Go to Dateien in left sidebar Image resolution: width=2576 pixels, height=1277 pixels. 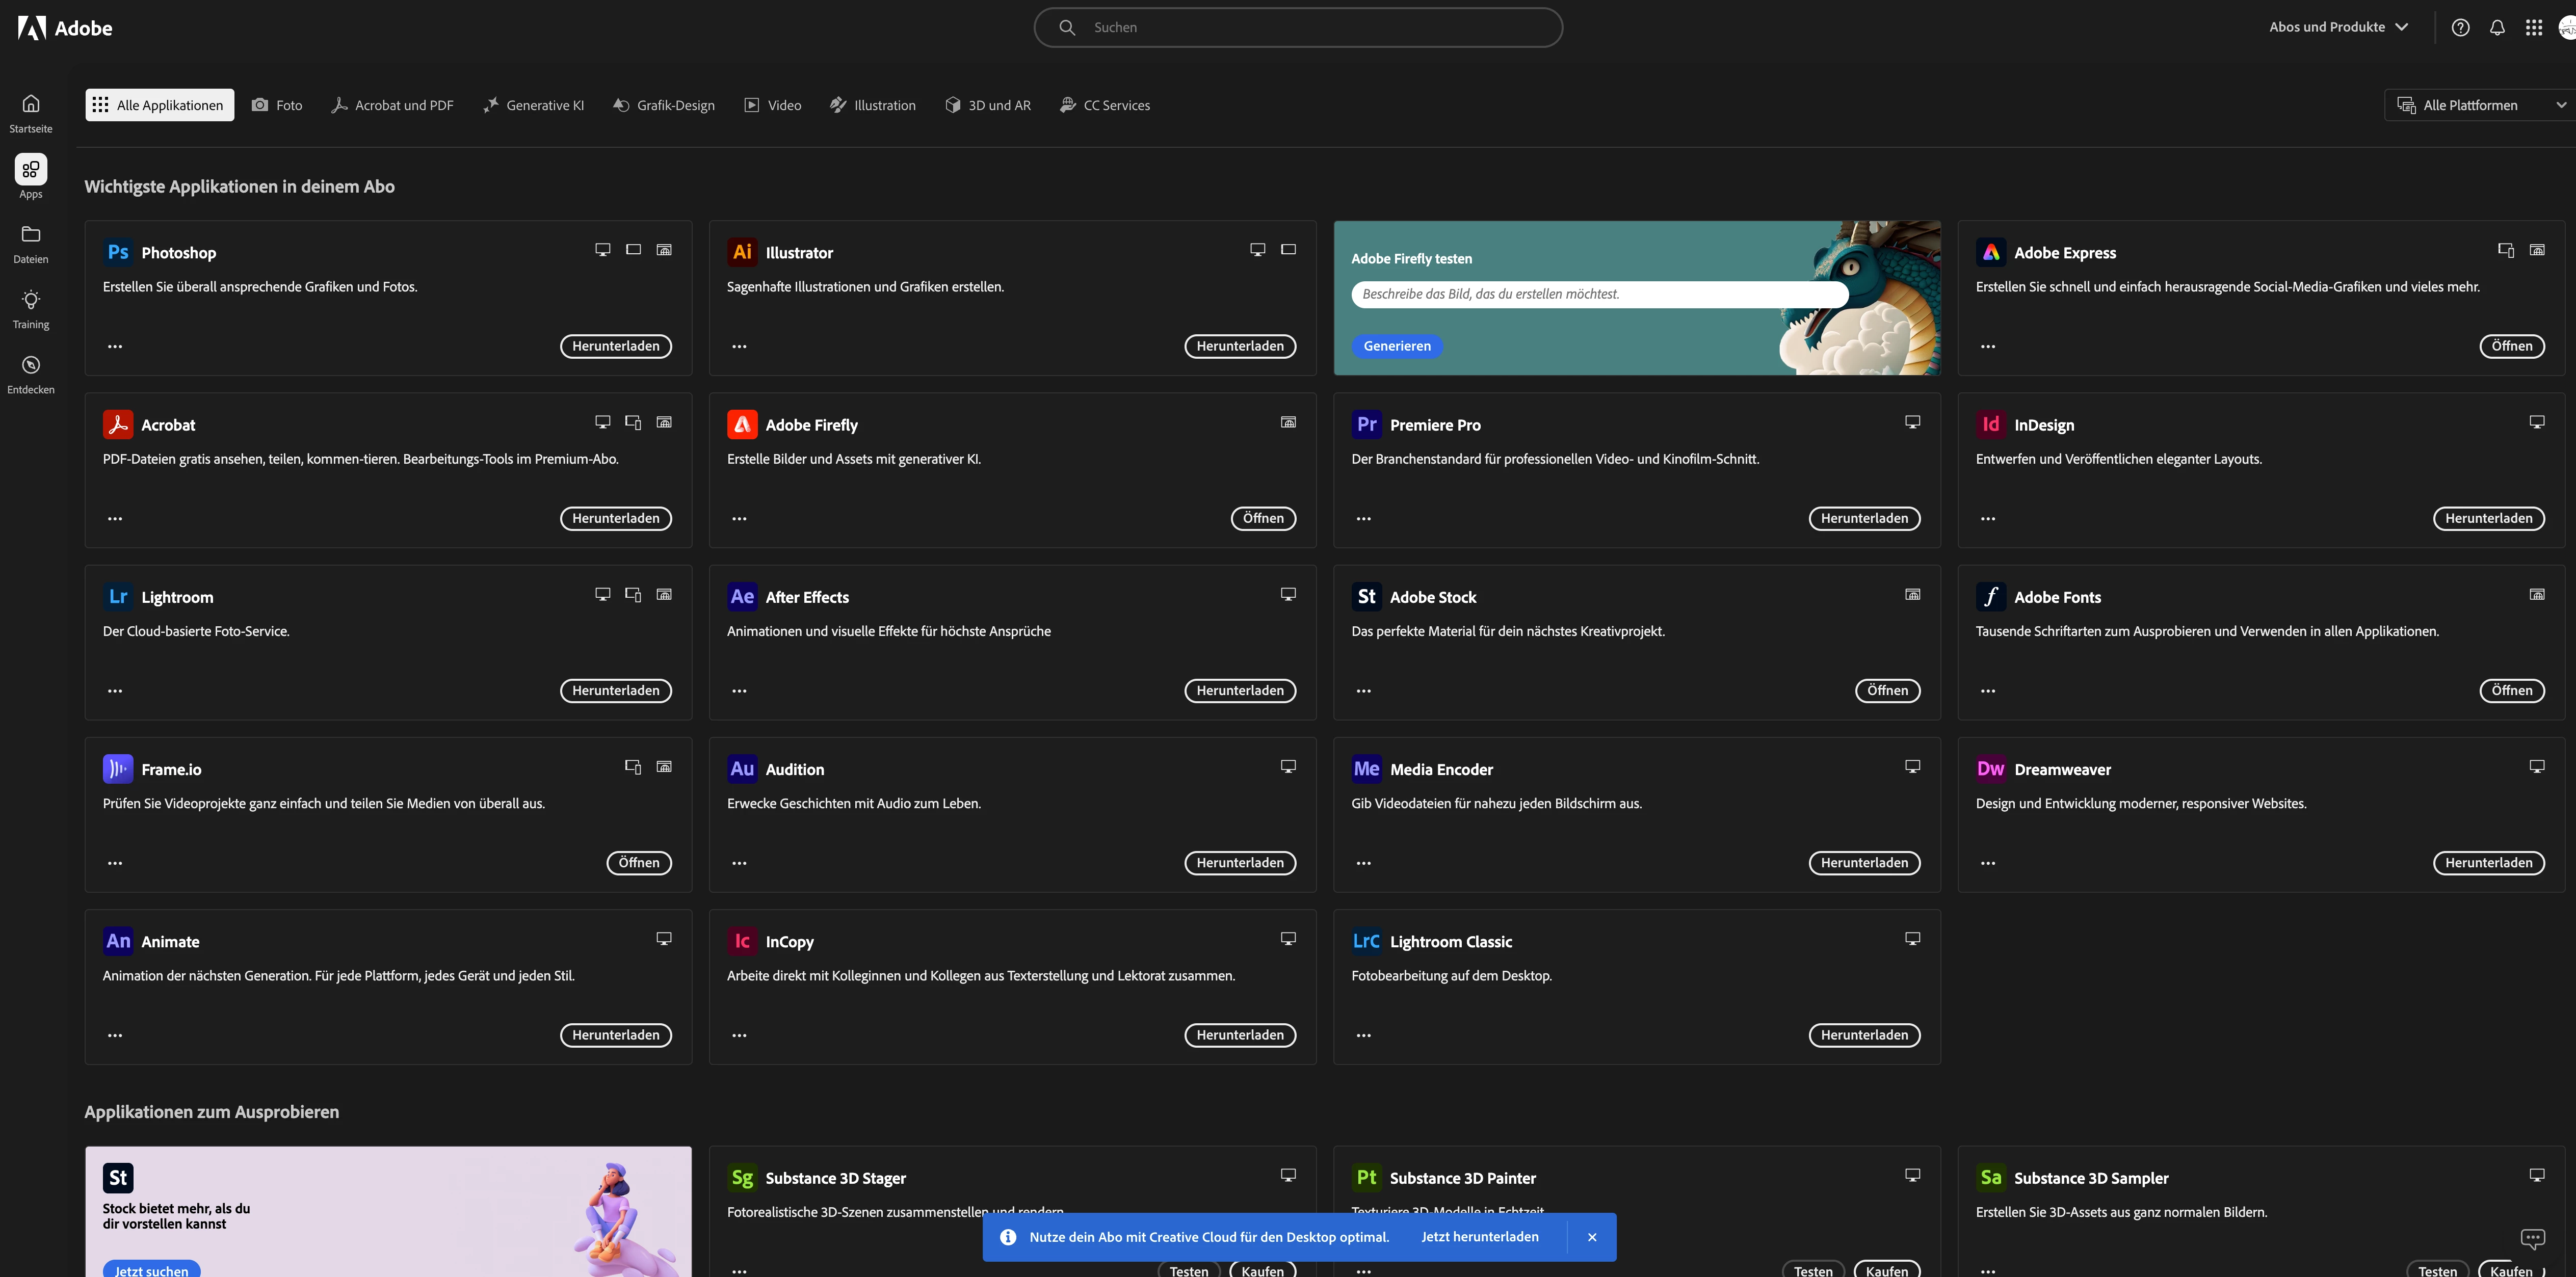click(31, 235)
